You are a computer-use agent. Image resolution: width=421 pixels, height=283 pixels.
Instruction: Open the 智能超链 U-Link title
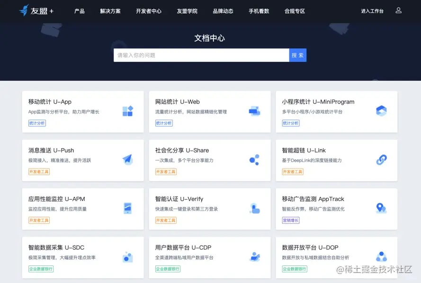(304, 150)
